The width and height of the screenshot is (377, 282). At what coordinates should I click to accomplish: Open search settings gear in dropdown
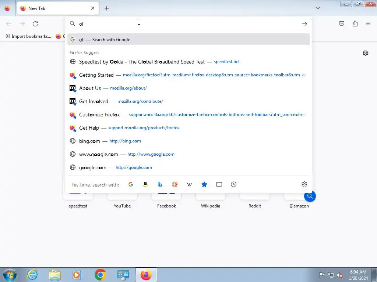pos(304,184)
